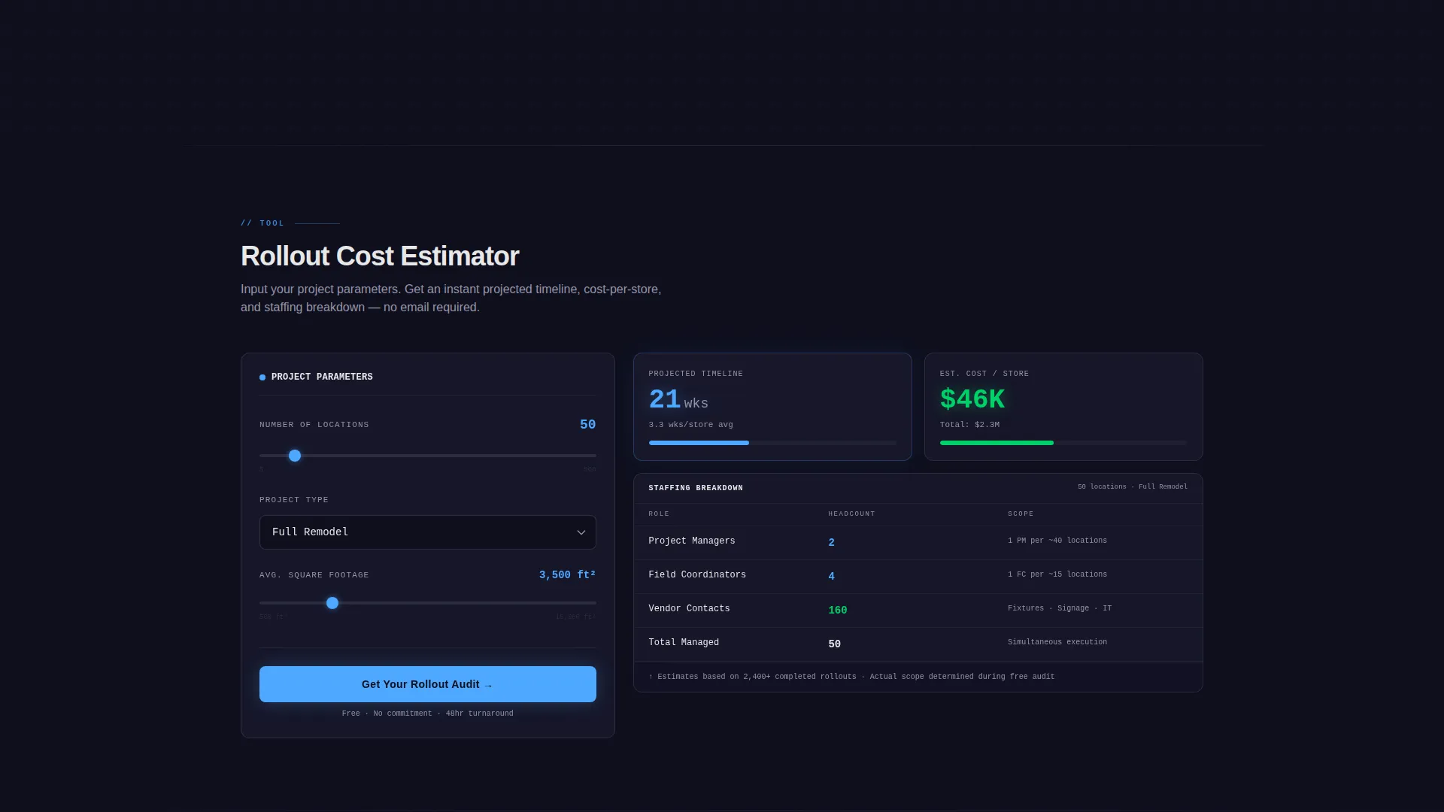
Task: Click the 'Free · No commitment · 48hr turnaround' note
Action: pos(427,714)
